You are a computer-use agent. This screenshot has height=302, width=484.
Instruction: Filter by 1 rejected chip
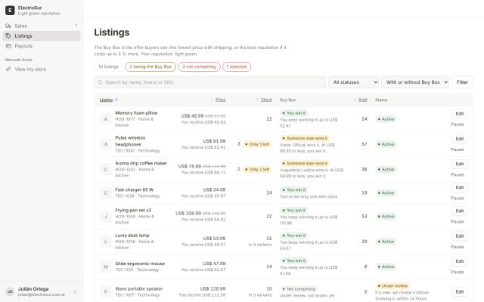point(237,66)
